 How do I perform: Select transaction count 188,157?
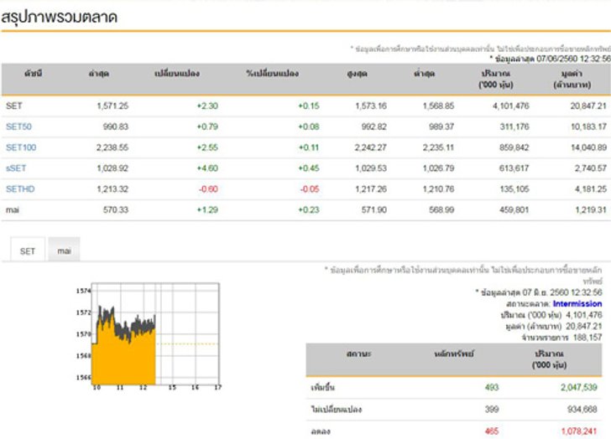tap(587, 337)
